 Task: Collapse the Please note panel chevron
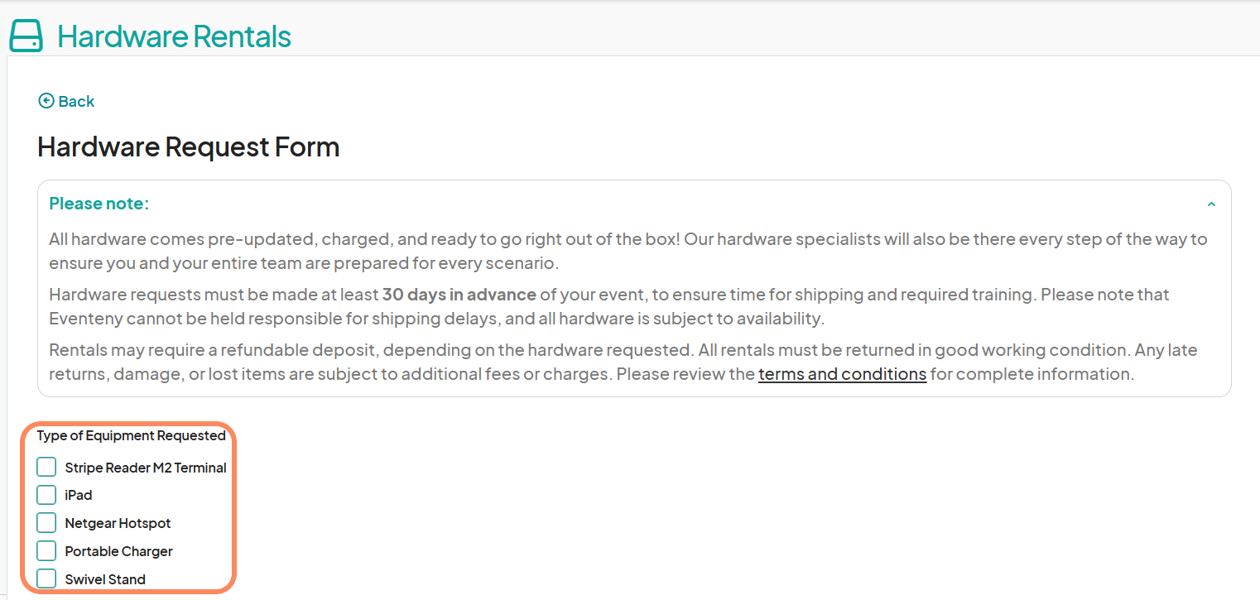pos(1211,204)
